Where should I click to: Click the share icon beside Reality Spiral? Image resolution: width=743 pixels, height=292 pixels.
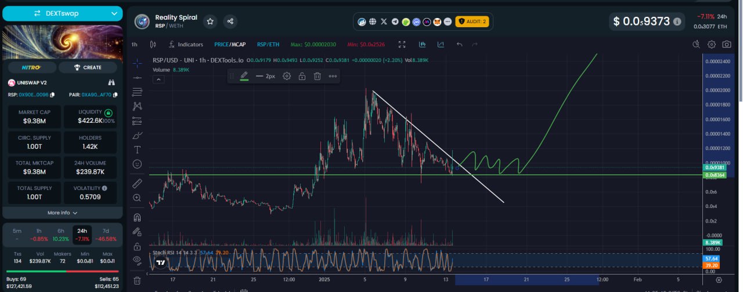(x=230, y=21)
